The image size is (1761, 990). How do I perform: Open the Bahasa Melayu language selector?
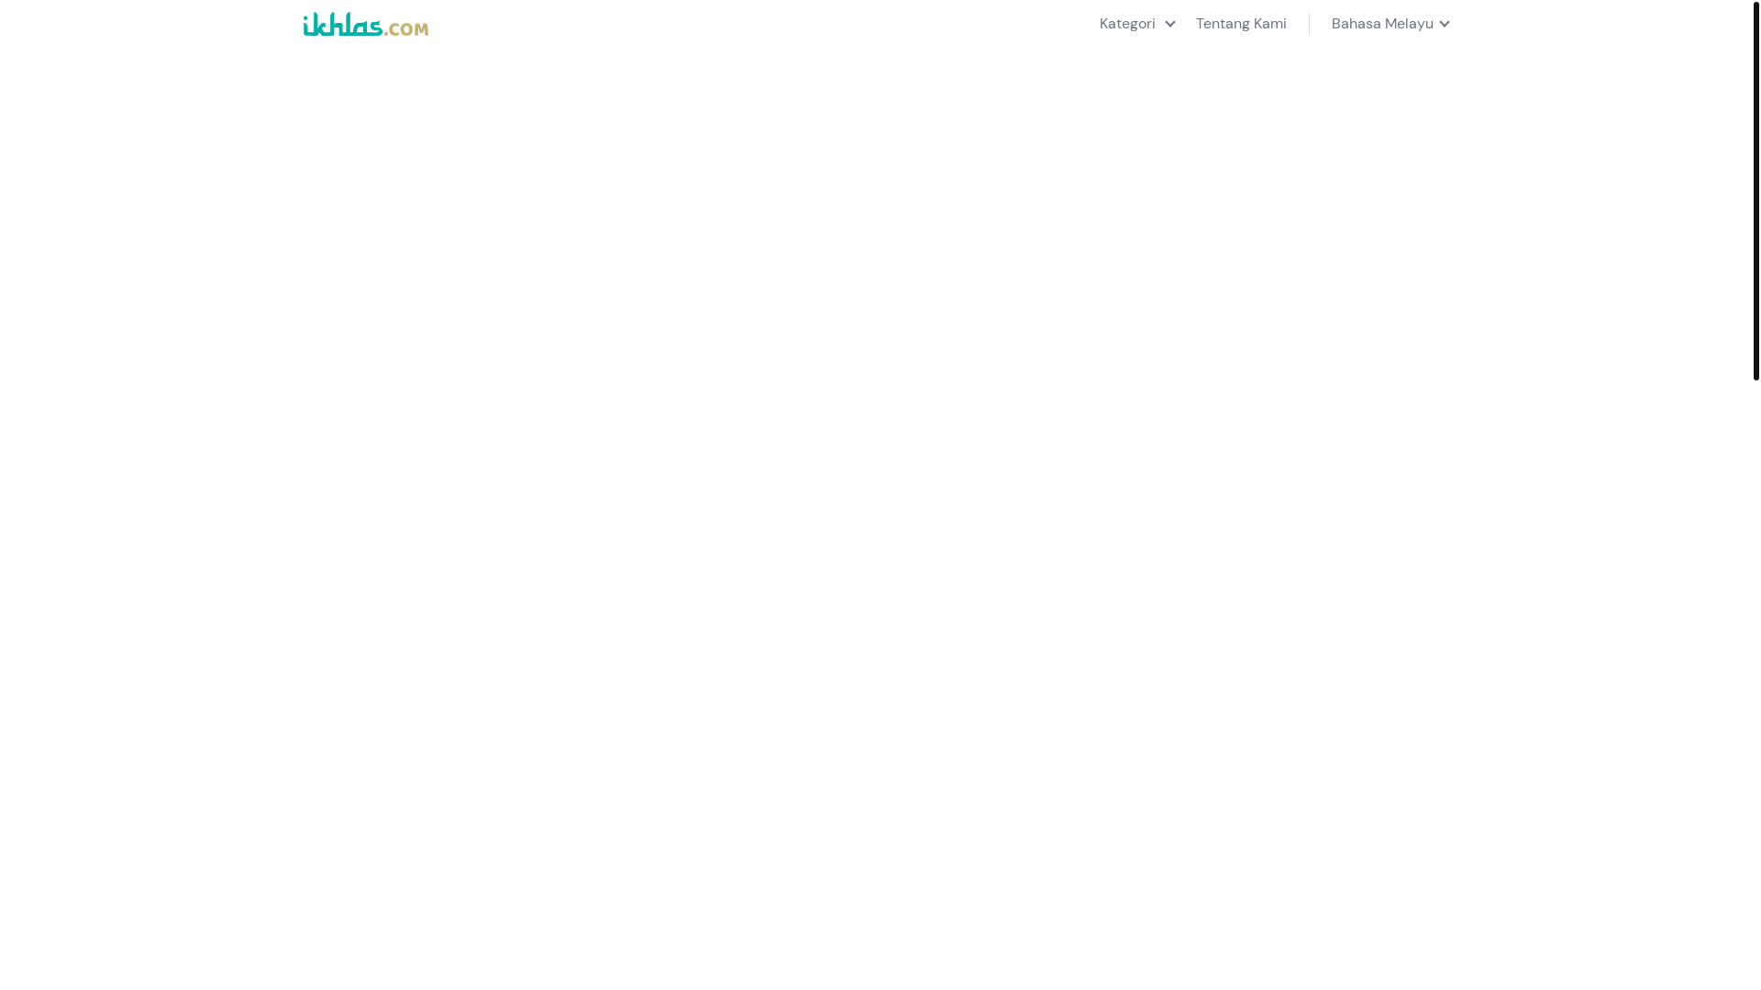[x=1390, y=24]
